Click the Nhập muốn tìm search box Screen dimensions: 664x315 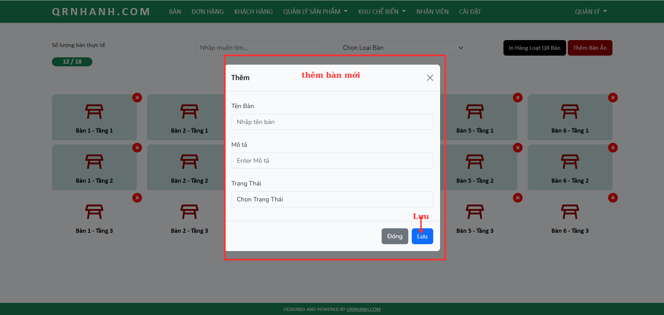coord(261,48)
